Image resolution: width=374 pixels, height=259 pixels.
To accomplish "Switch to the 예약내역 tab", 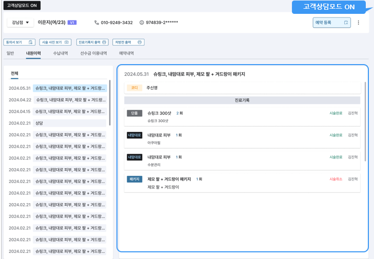I will coord(126,53).
